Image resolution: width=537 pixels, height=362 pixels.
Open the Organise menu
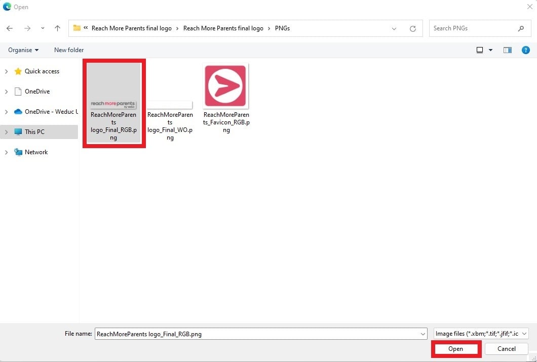[23, 50]
